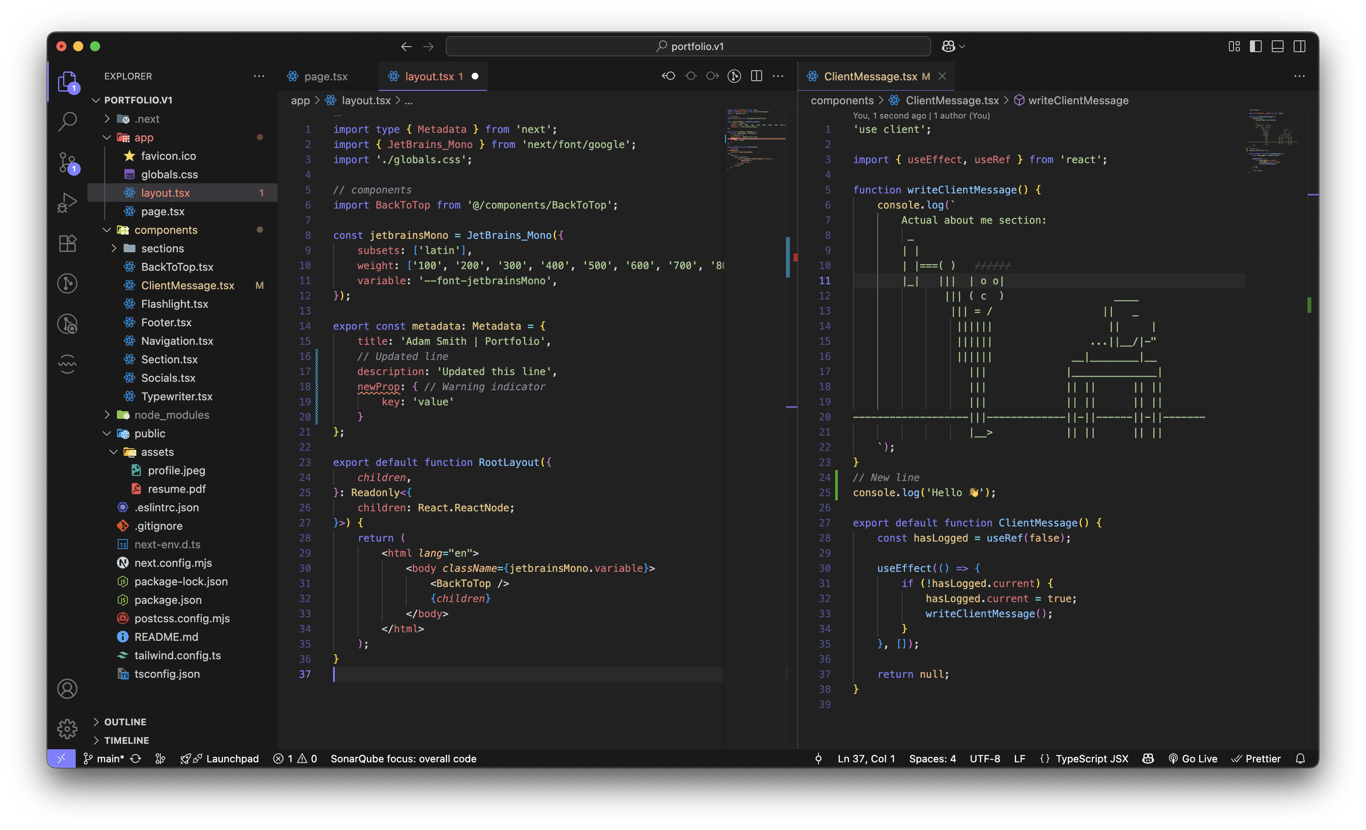
Task: Customize layout icon in title bar
Action: click(x=1234, y=47)
